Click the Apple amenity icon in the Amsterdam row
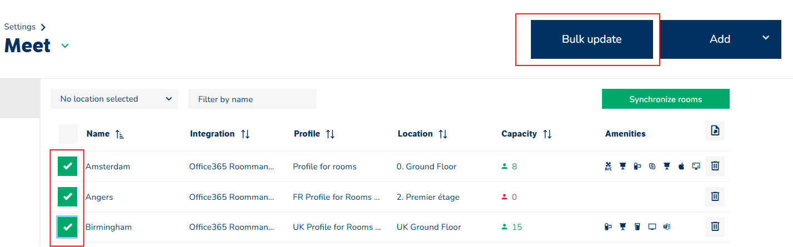Image resolution: width=793 pixels, height=247 pixels. coord(681,166)
